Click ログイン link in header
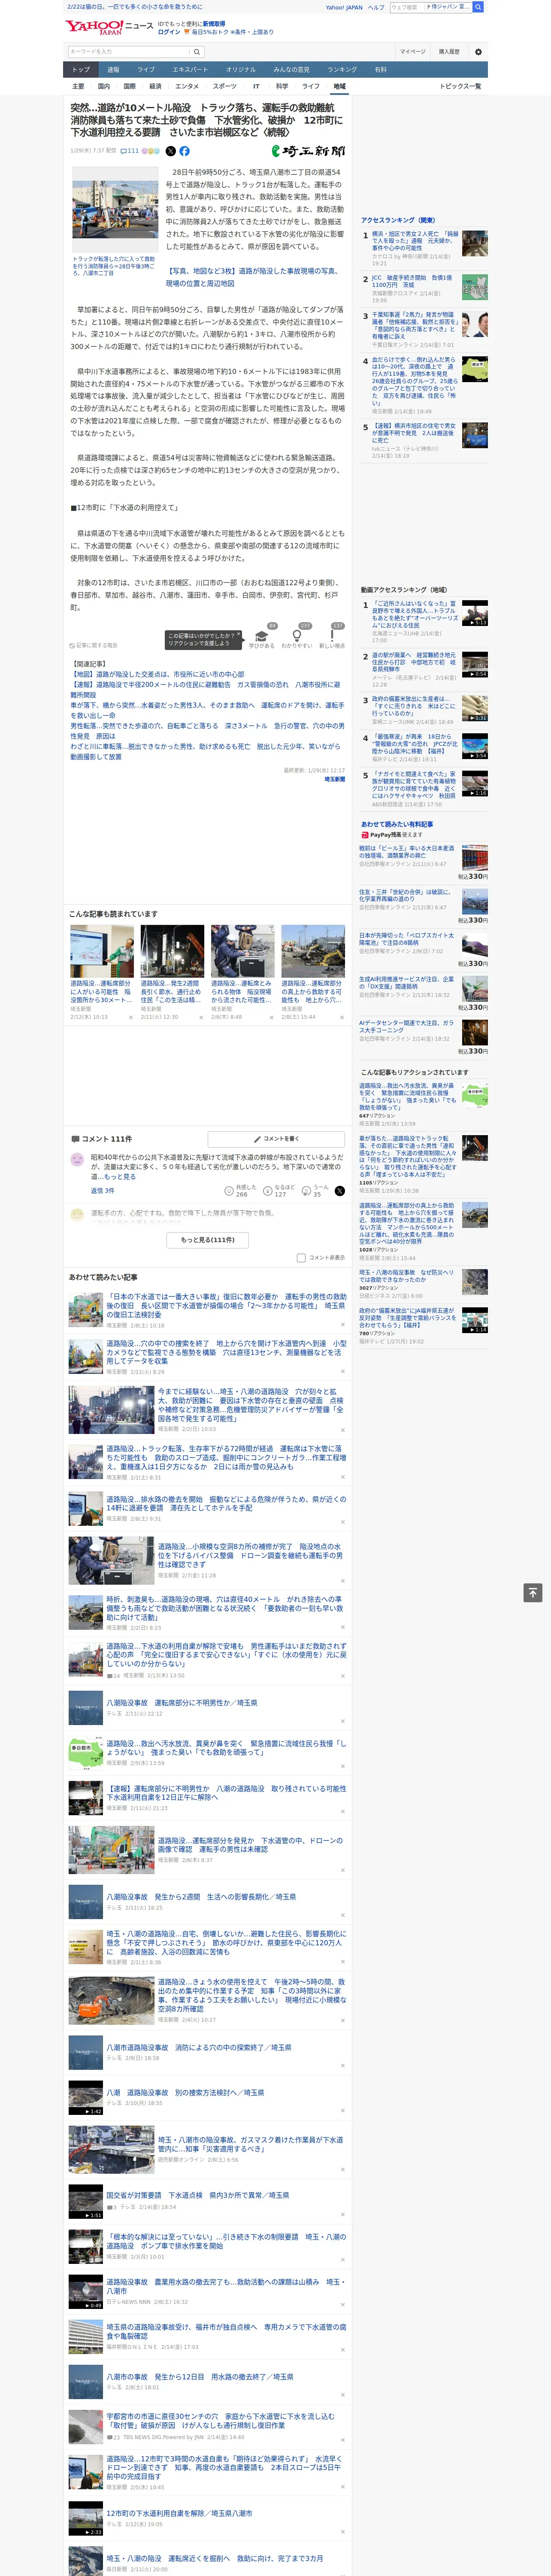Viewport: 551px width, 2576px height. [x=169, y=32]
